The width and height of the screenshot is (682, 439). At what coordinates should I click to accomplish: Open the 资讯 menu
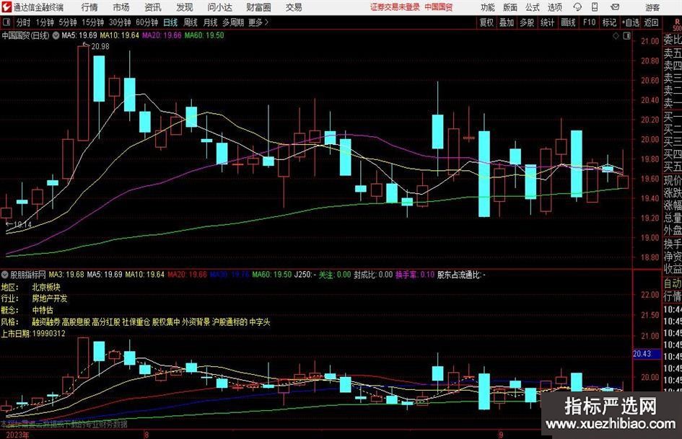153,7
